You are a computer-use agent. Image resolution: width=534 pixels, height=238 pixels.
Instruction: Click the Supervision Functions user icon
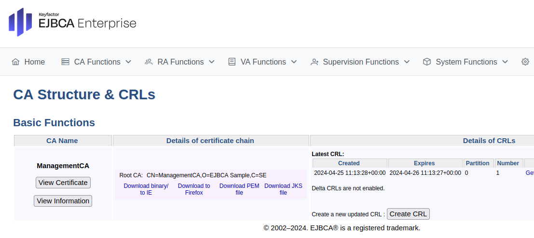[x=315, y=62]
